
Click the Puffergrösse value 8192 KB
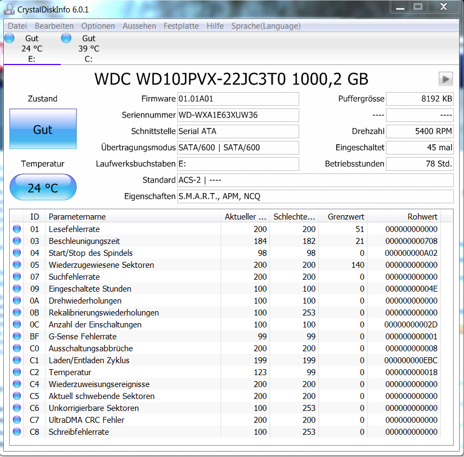pos(420,99)
